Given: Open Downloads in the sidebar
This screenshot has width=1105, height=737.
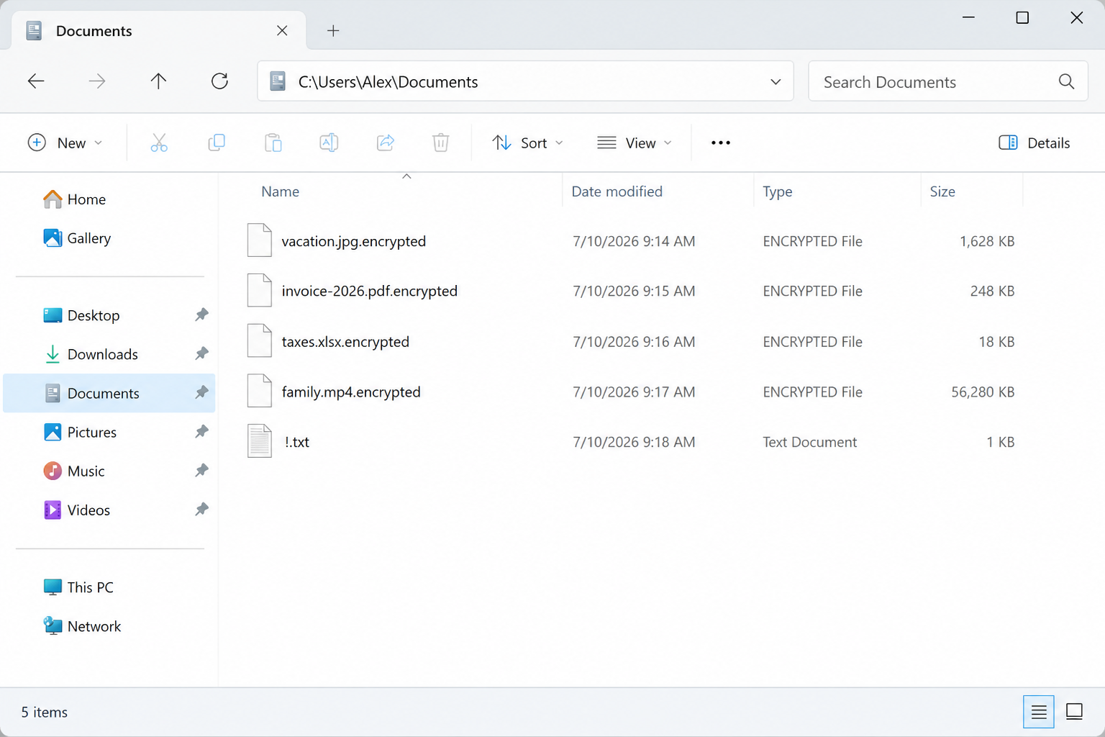Looking at the screenshot, I should (x=109, y=354).
